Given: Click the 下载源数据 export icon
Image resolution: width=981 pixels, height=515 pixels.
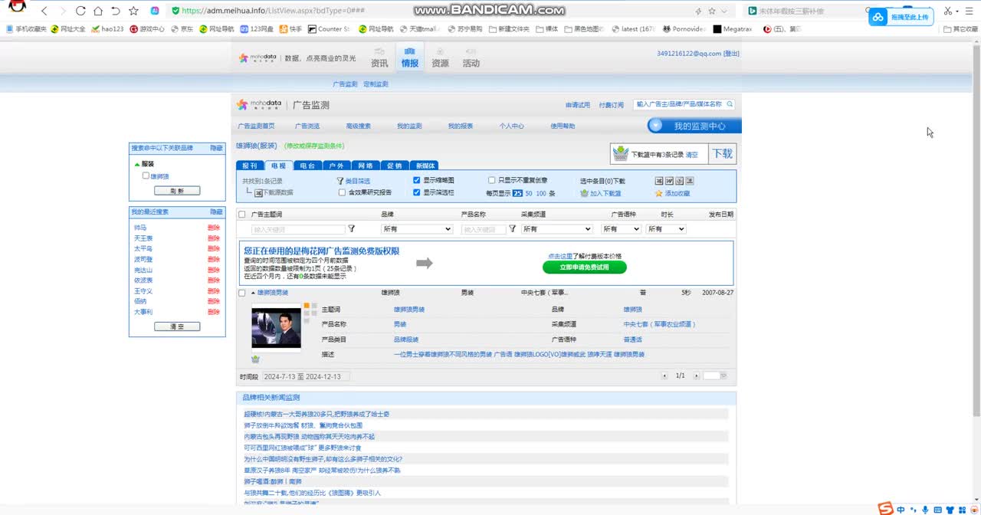Looking at the screenshot, I should pos(258,193).
